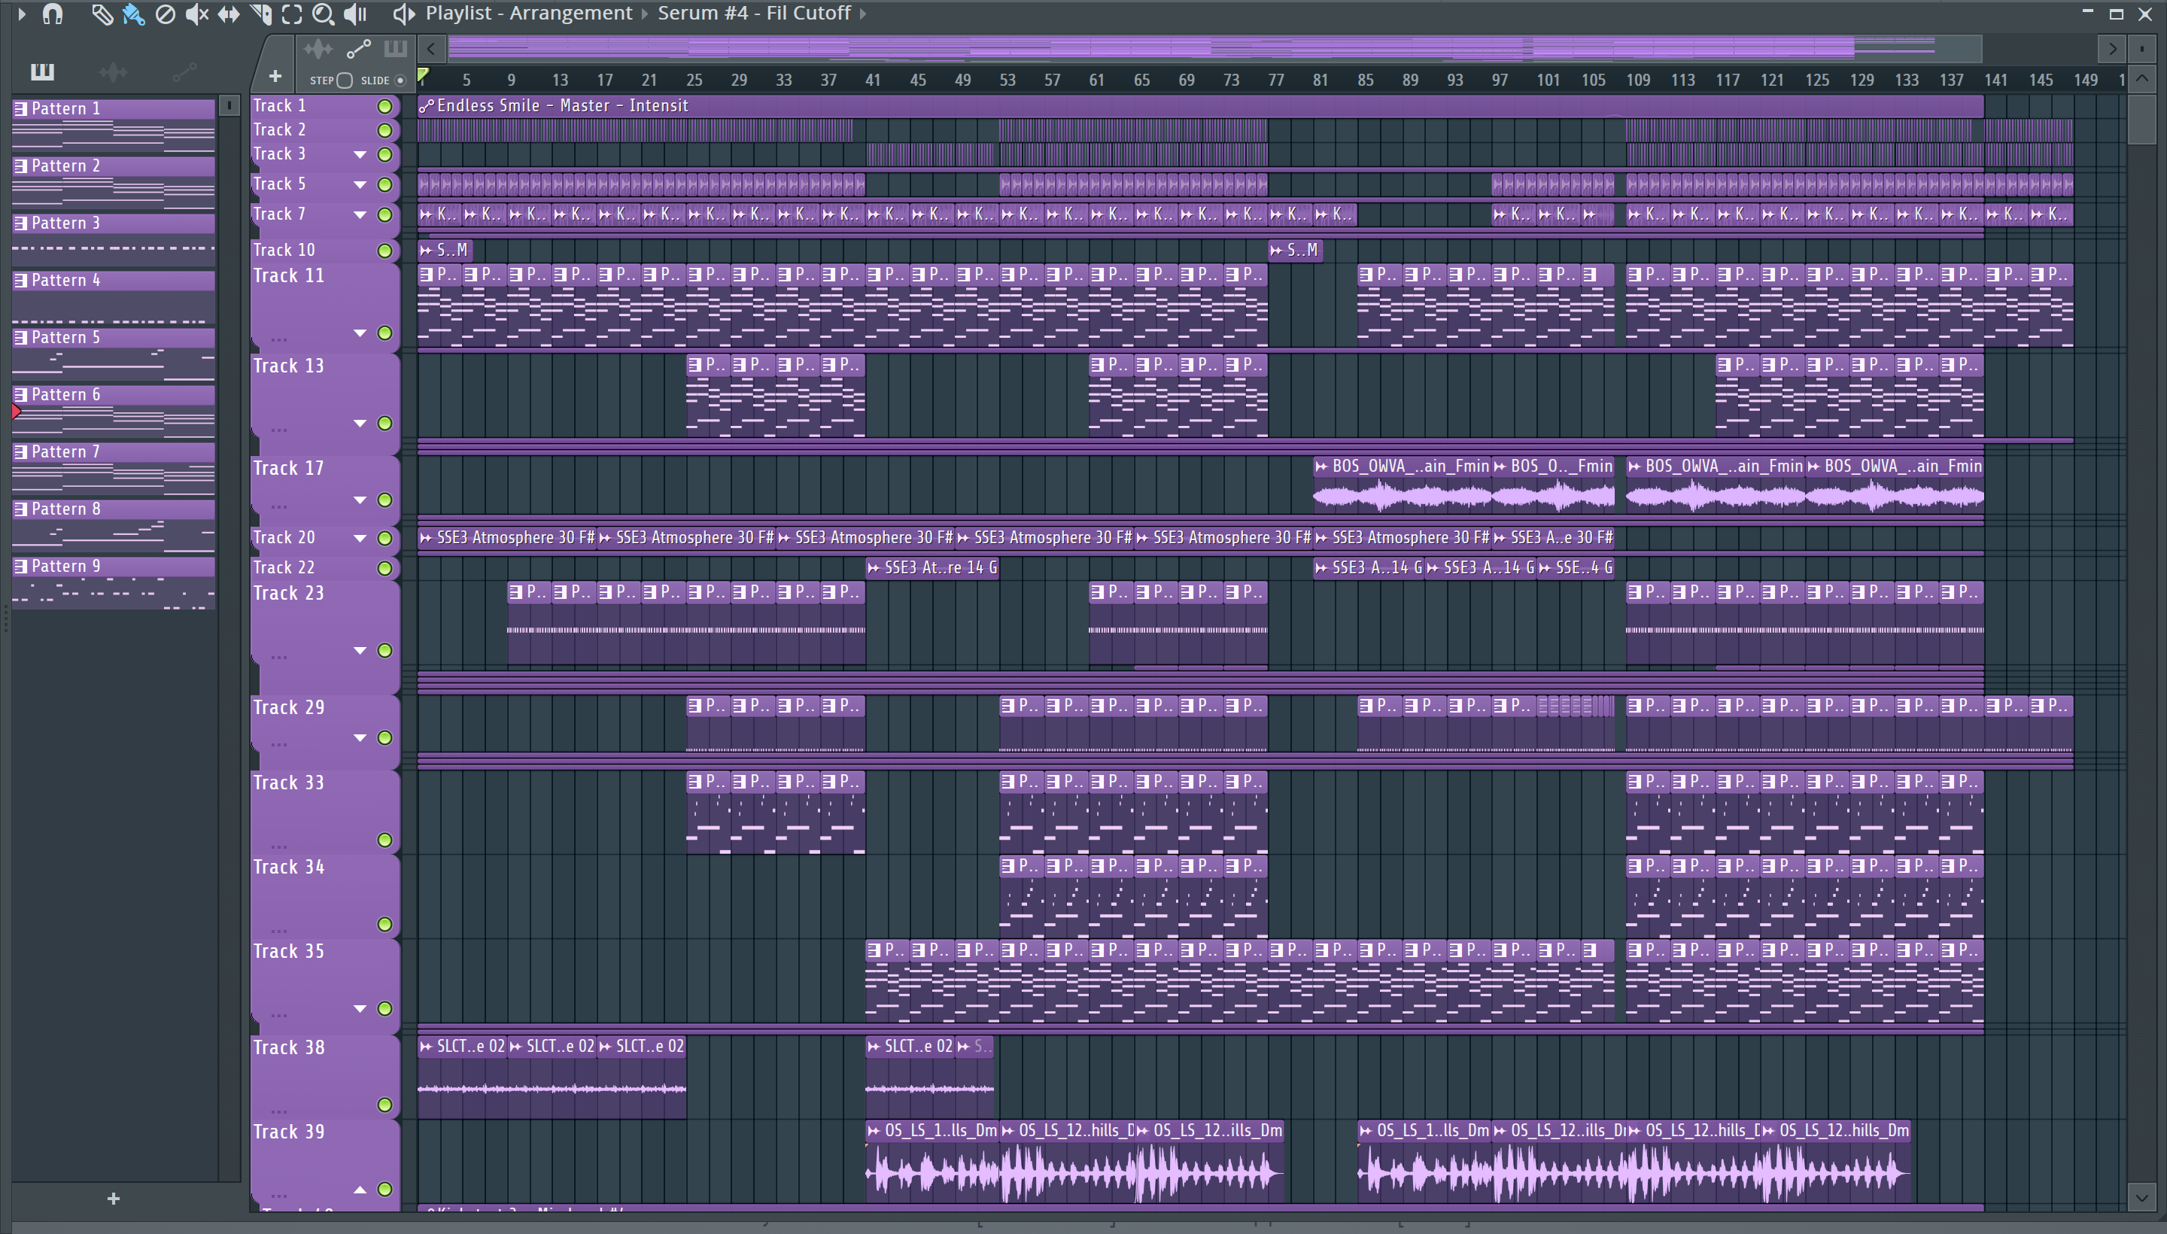Viewport: 2167px width, 1234px height.
Task: Select the Slice tool
Action: 261,14
